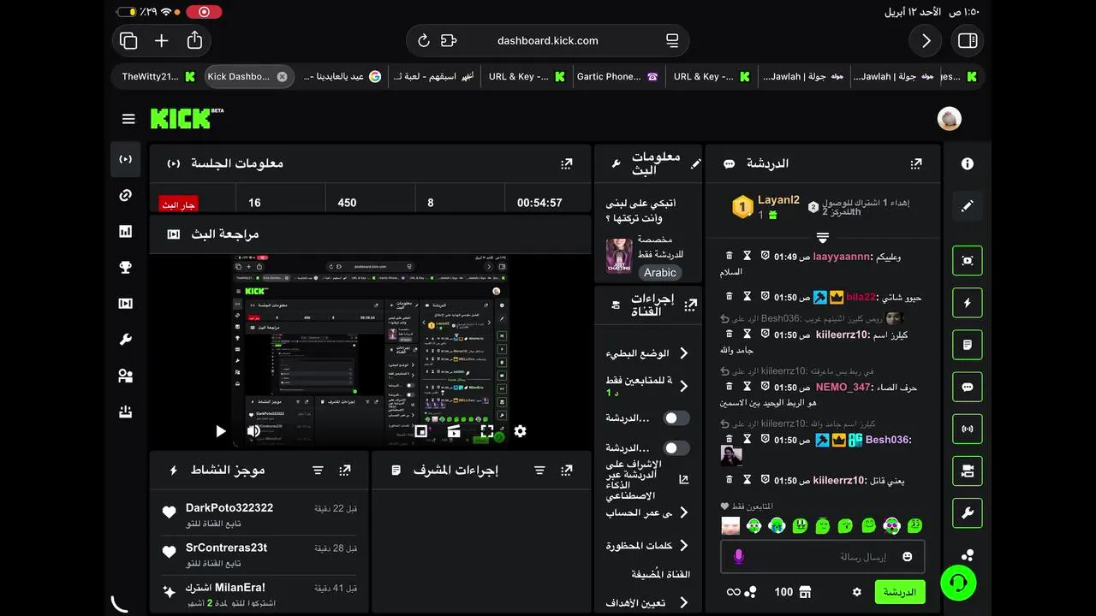Open the Kick hamburger menu
This screenshot has width=1096, height=616.
click(128, 119)
